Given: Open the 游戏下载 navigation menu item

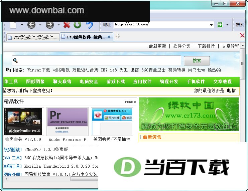Looking at the screenshot, I should tap(116, 81).
